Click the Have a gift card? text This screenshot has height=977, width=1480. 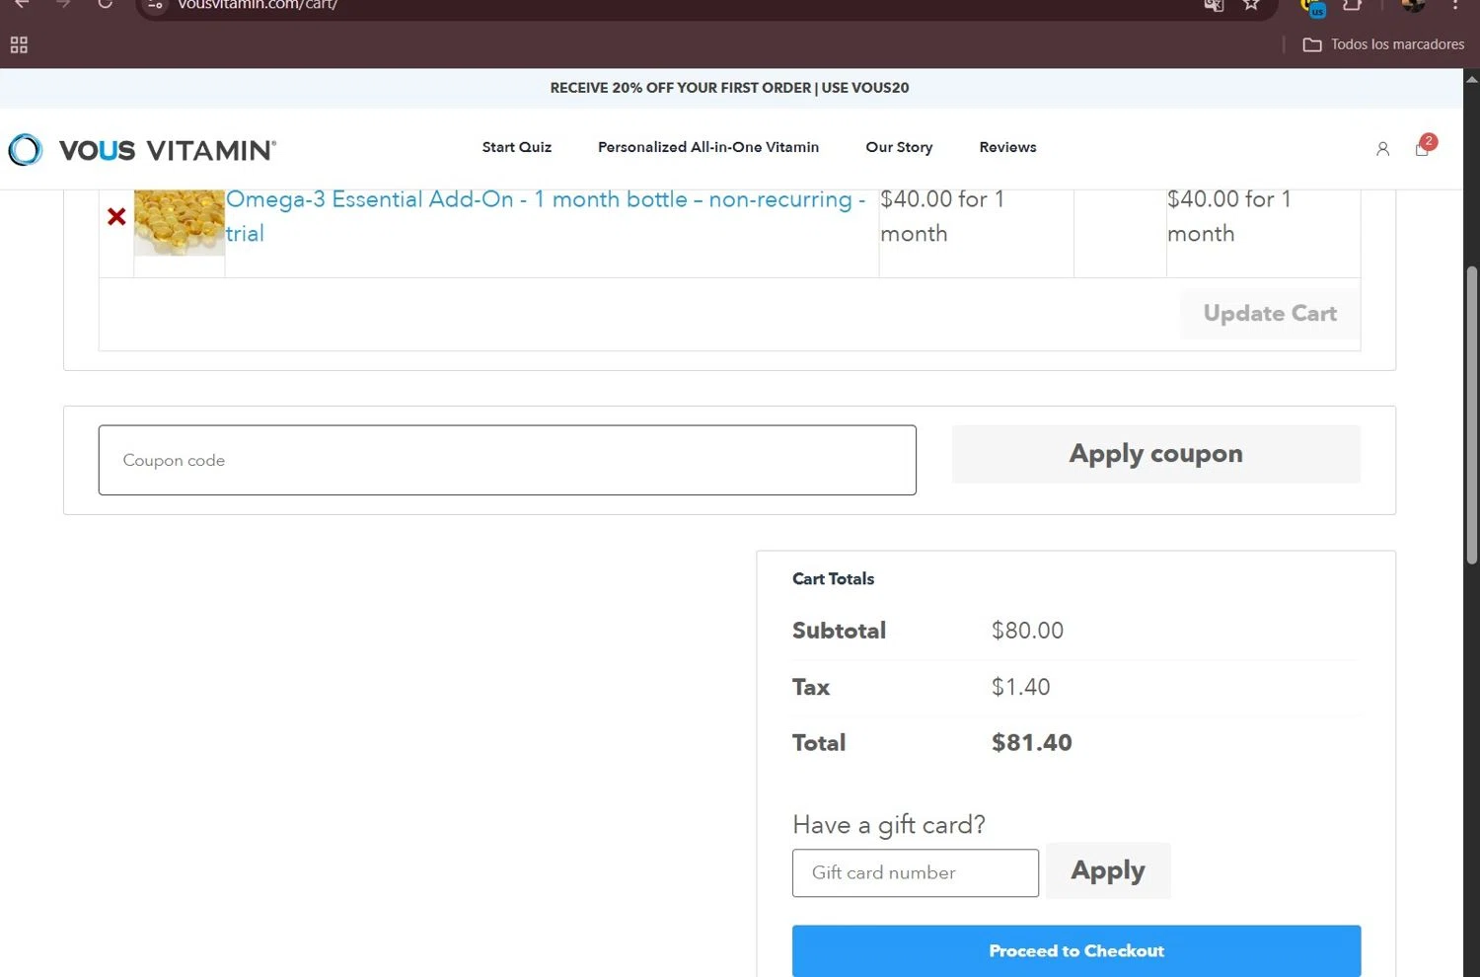pyautogui.click(x=888, y=825)
